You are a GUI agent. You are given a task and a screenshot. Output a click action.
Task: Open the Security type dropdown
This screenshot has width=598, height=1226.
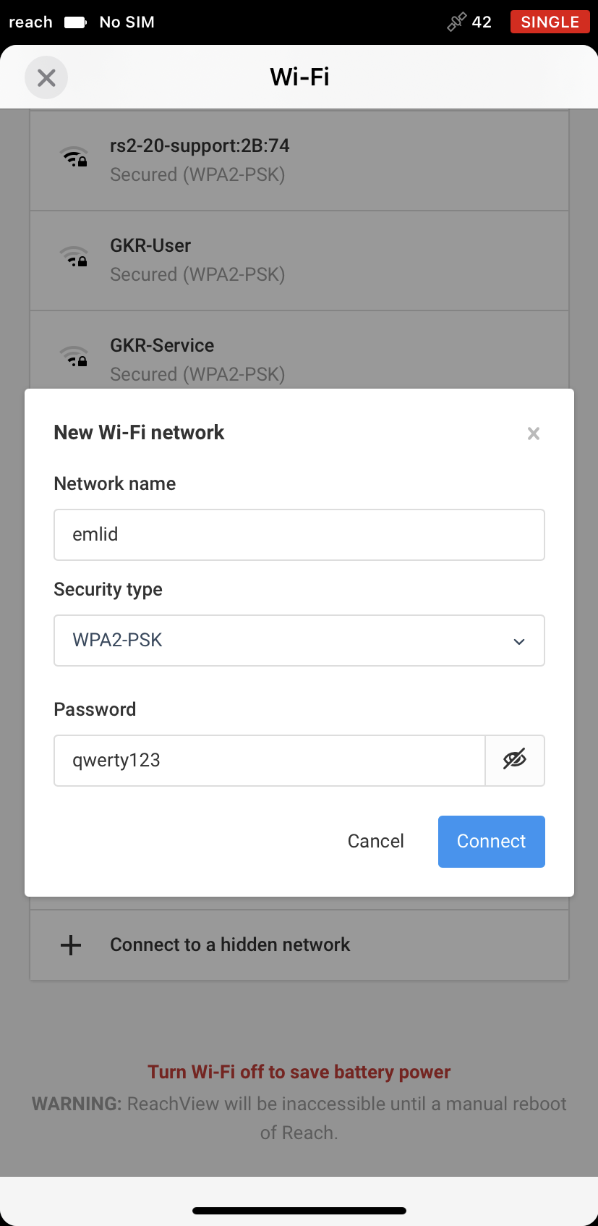(x=299, y=641)
